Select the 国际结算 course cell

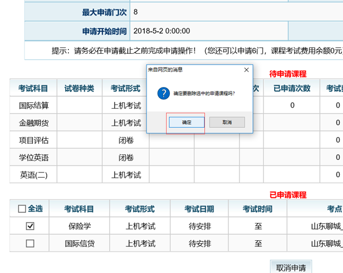33,106
